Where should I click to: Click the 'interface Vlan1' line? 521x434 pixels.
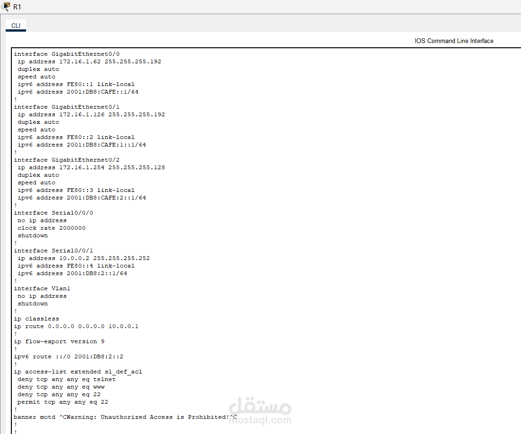[x=42, y=288]
